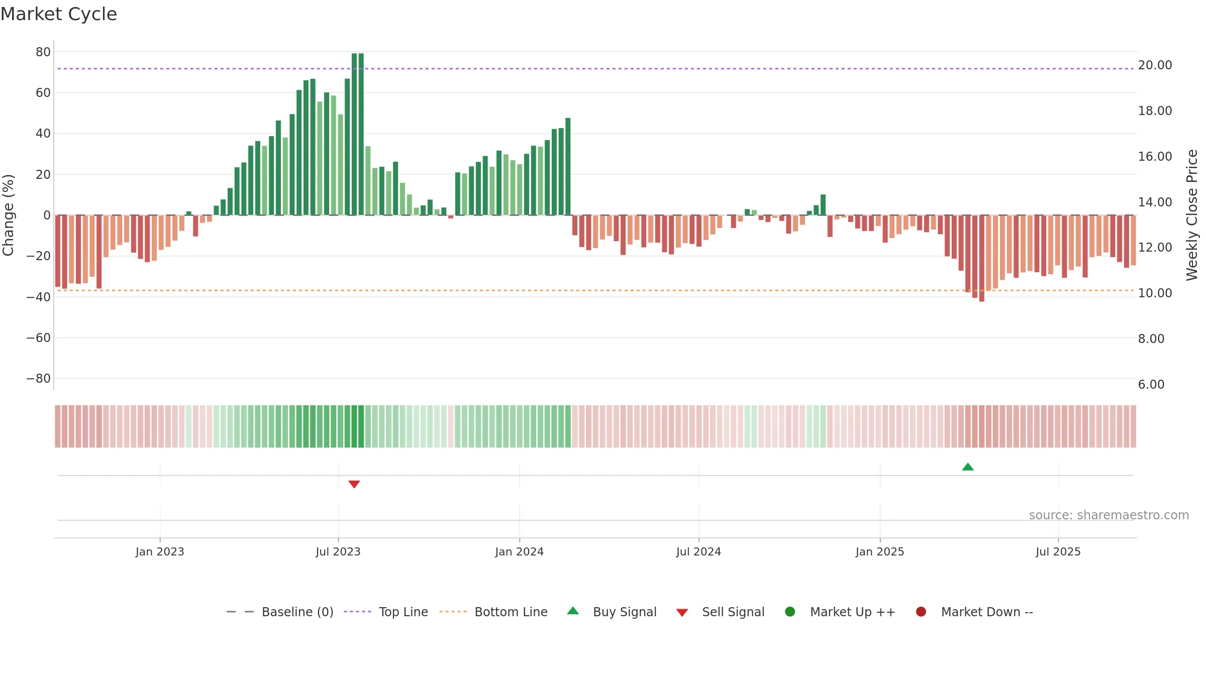This screenshot has height=678, width=1206.
Task: Click the "Change (%)" left axis title
Action: pos(9,215)
